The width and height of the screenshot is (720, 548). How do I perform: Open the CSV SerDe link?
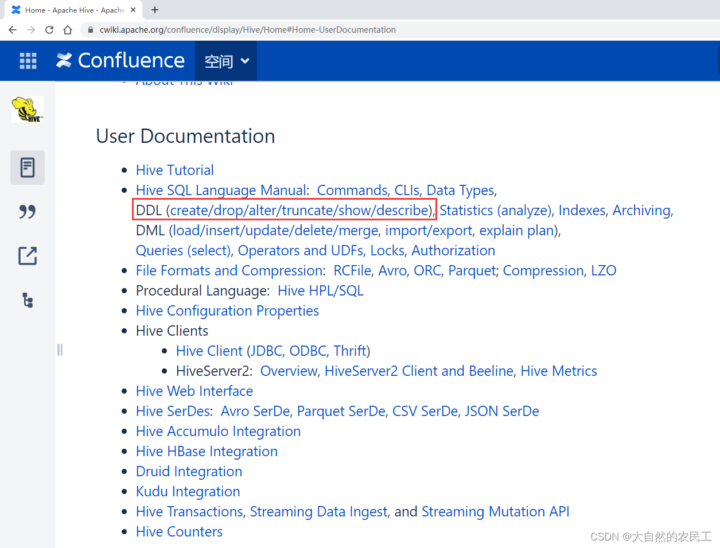(425, 411)
